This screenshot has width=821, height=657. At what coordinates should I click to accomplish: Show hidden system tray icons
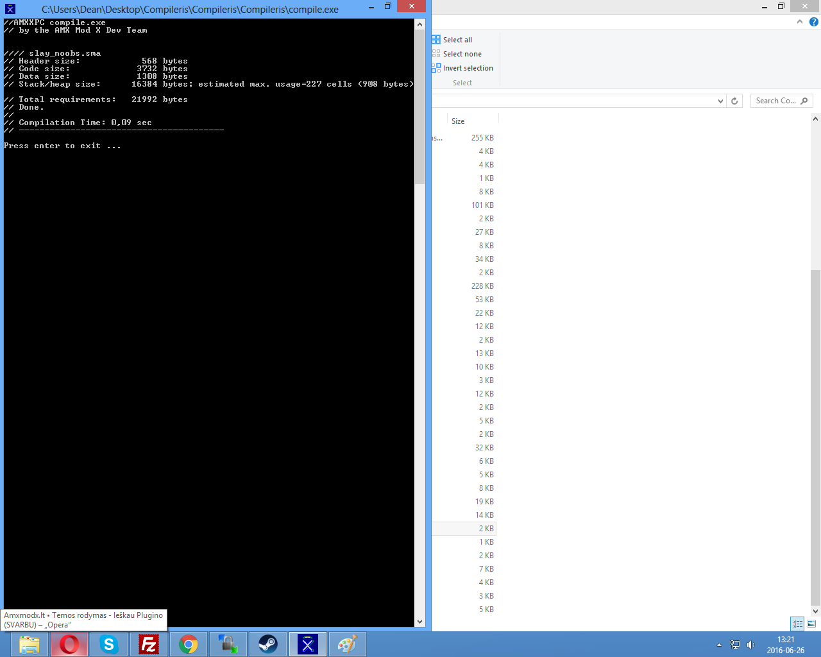[x=719, y=645]
